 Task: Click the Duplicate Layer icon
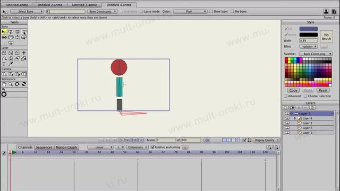coord(292,108)
